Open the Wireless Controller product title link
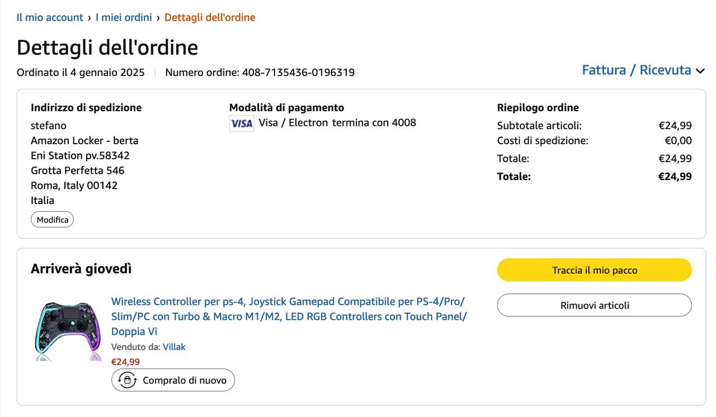716x417 pixels. point(288,316)
